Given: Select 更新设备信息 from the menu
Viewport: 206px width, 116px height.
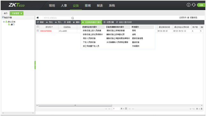Looking at the screenshot, I should pos(137,38).
